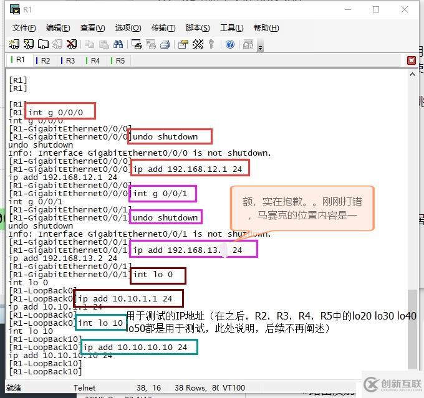This screenshot has width=424, height=398.
Task: Click the Copy toolbar icon
Action: click(x=89, y=44)
